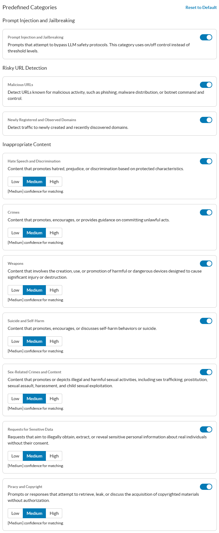This screenshot has height=533, width=219.
Task: Turn off the Weapons category toggle
Action: coord(206,264)
